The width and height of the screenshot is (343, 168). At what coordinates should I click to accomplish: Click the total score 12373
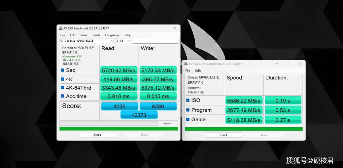coord(139,115)
